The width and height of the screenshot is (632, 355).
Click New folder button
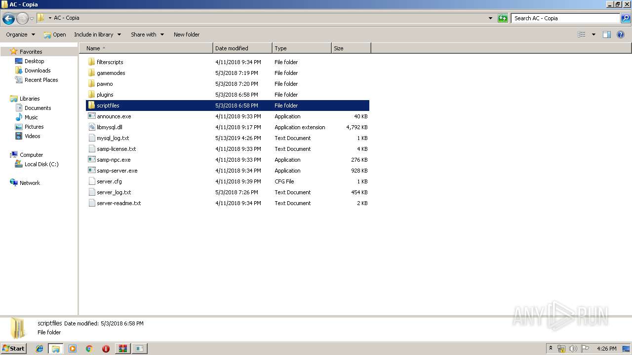[x=187, y=35]
